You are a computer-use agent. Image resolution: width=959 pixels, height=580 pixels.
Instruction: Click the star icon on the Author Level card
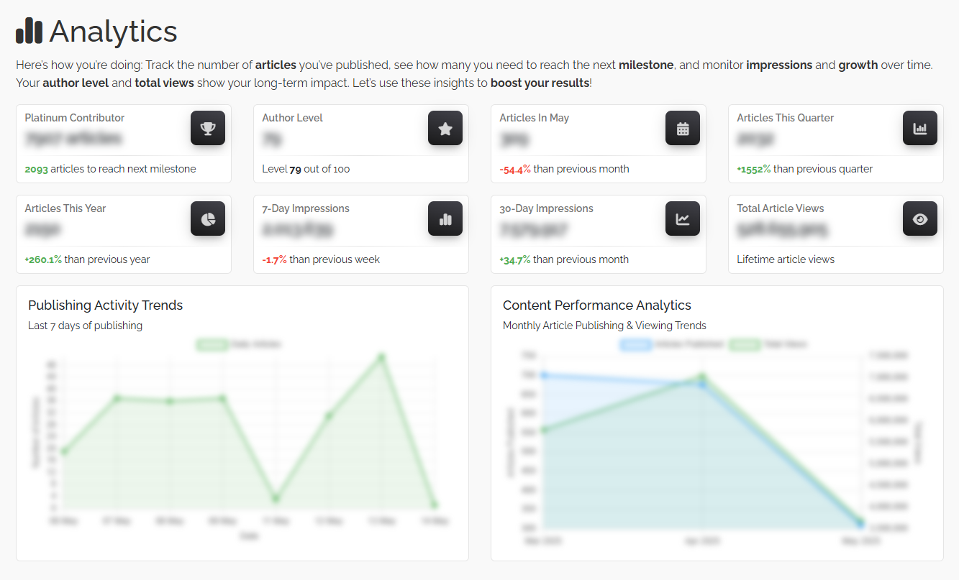click(x=445, y=128)
